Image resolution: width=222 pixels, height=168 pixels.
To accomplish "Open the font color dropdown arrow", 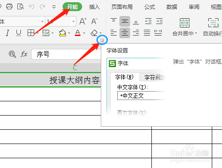I will tap(84, 33).
